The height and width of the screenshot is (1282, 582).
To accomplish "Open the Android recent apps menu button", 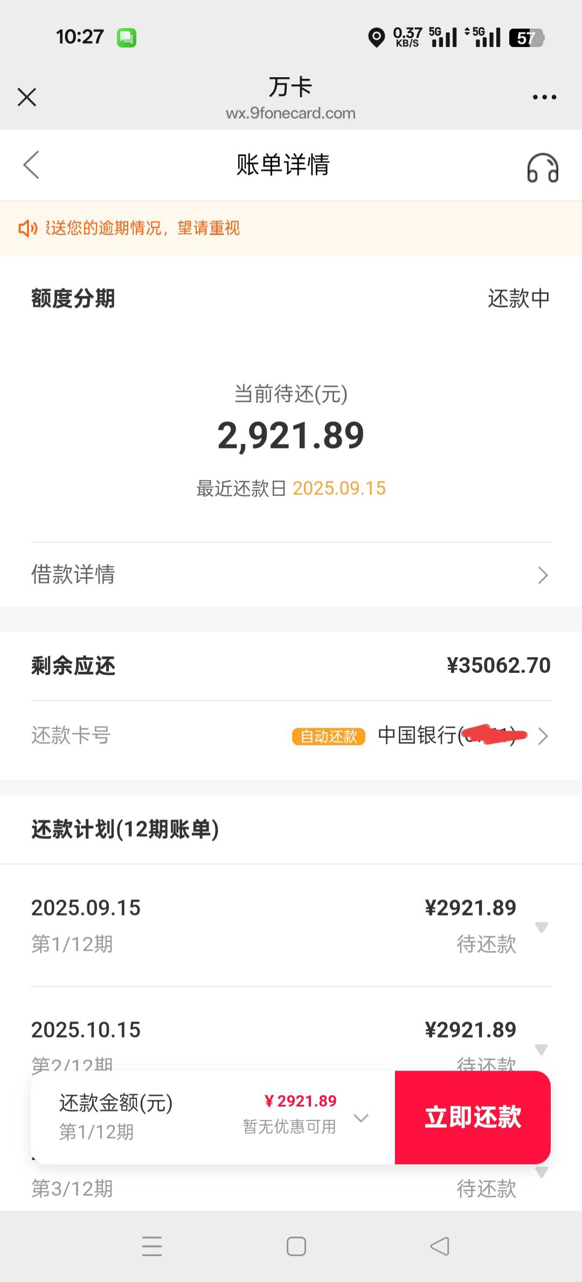I will click(x=152, y=1246).
